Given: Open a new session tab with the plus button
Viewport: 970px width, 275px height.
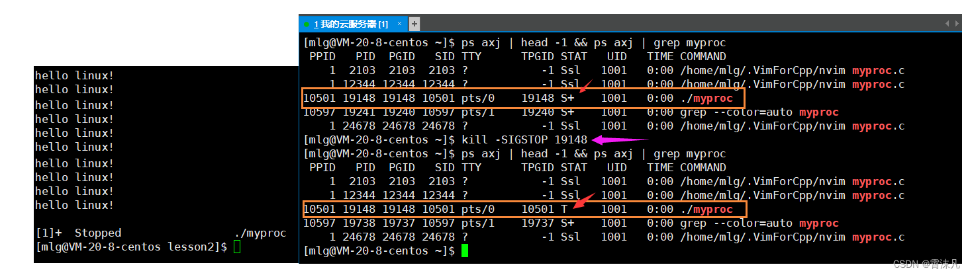Looking at the screenshot, I should pyautogui.click(x=414, y=24).
